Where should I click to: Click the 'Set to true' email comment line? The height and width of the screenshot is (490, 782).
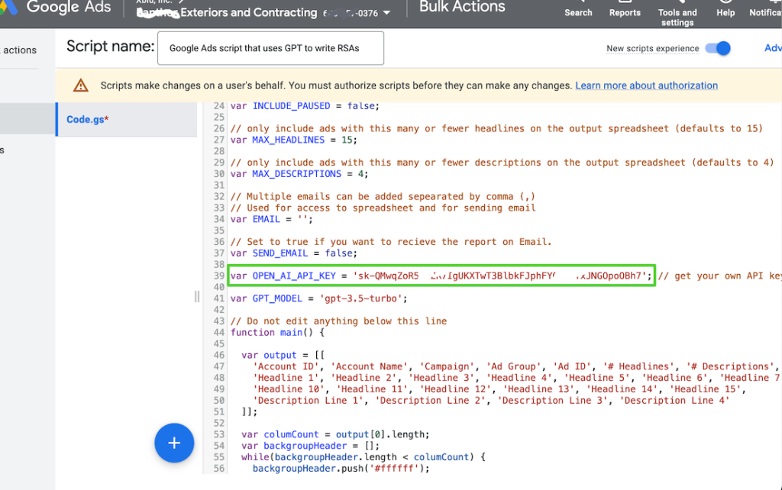point(391,242)
